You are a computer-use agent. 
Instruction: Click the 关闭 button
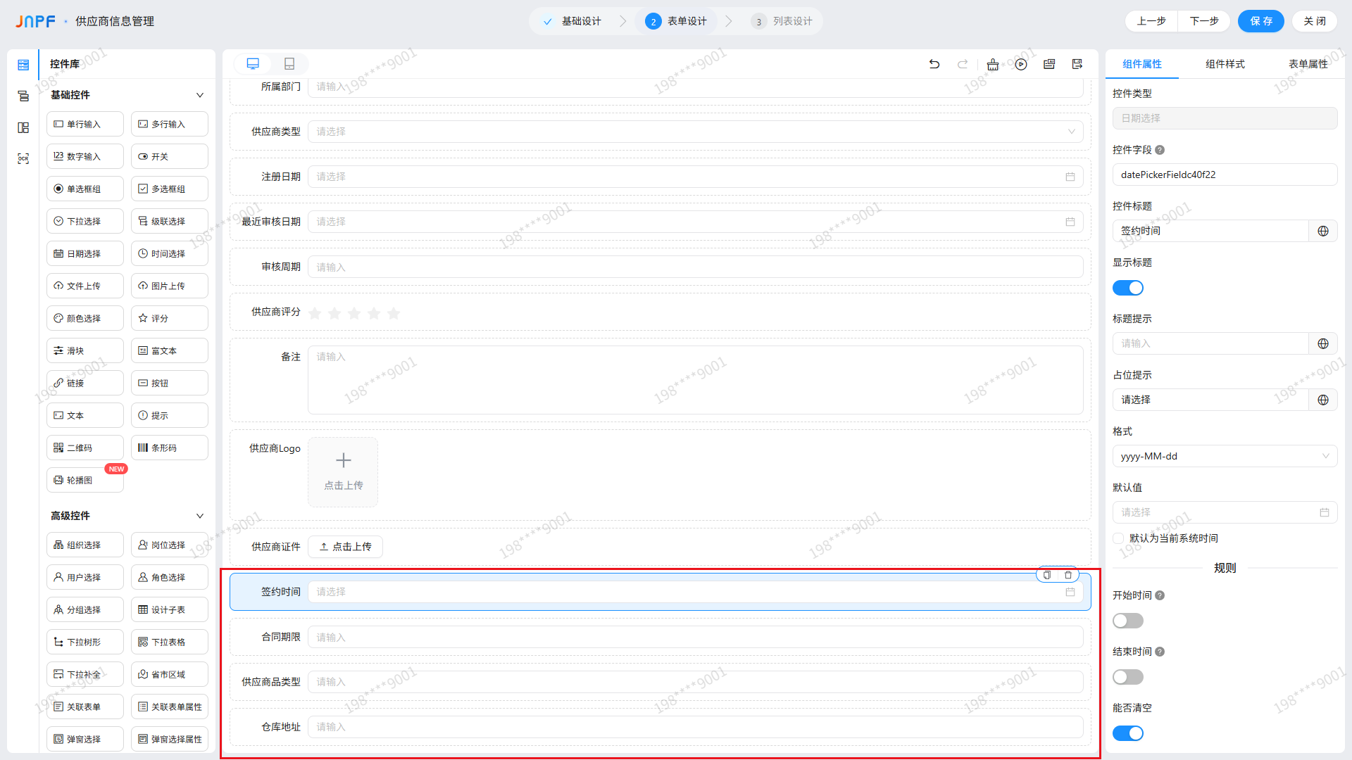point(1315,21)
